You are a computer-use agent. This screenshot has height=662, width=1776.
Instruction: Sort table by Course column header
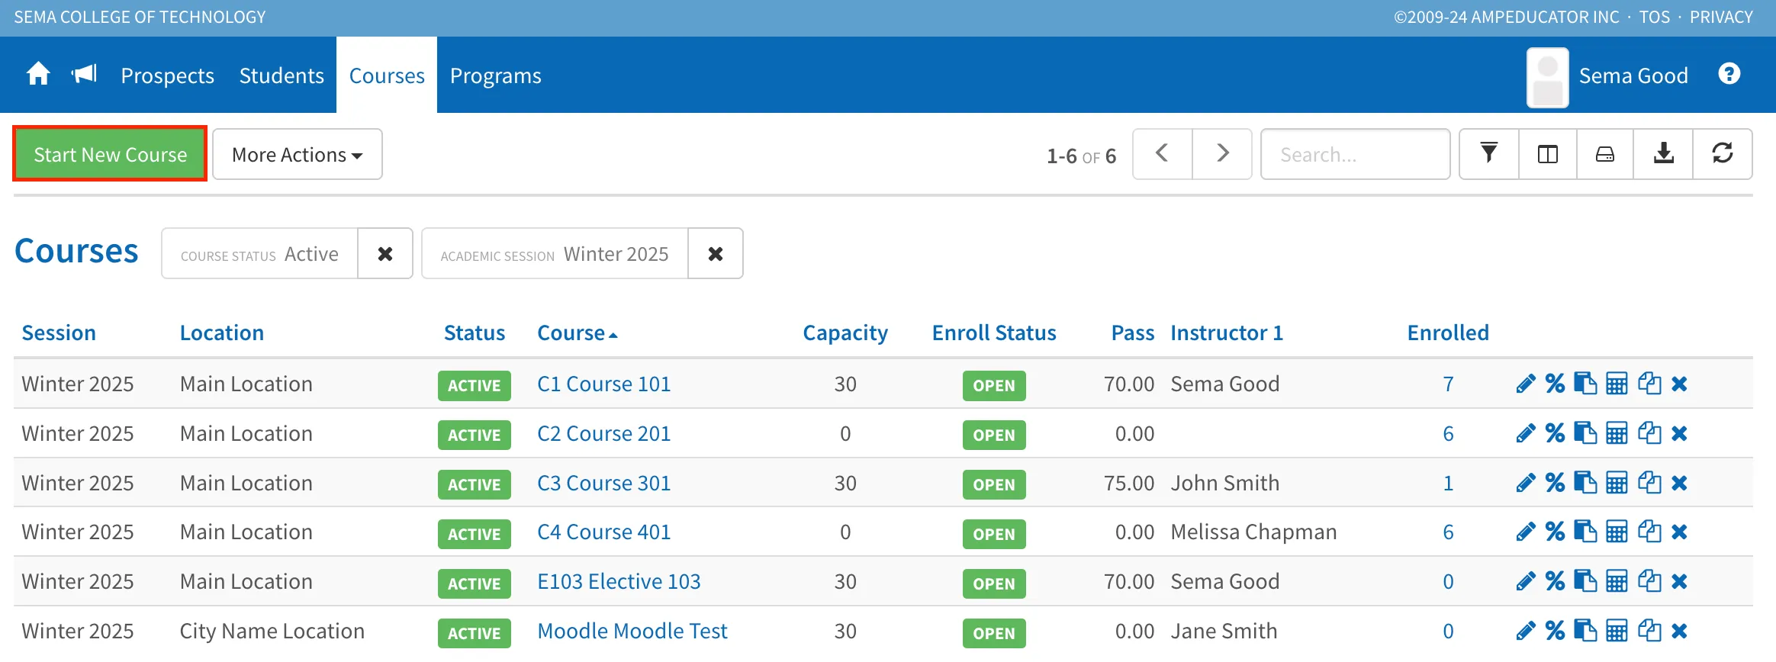[x=577, y=333]
